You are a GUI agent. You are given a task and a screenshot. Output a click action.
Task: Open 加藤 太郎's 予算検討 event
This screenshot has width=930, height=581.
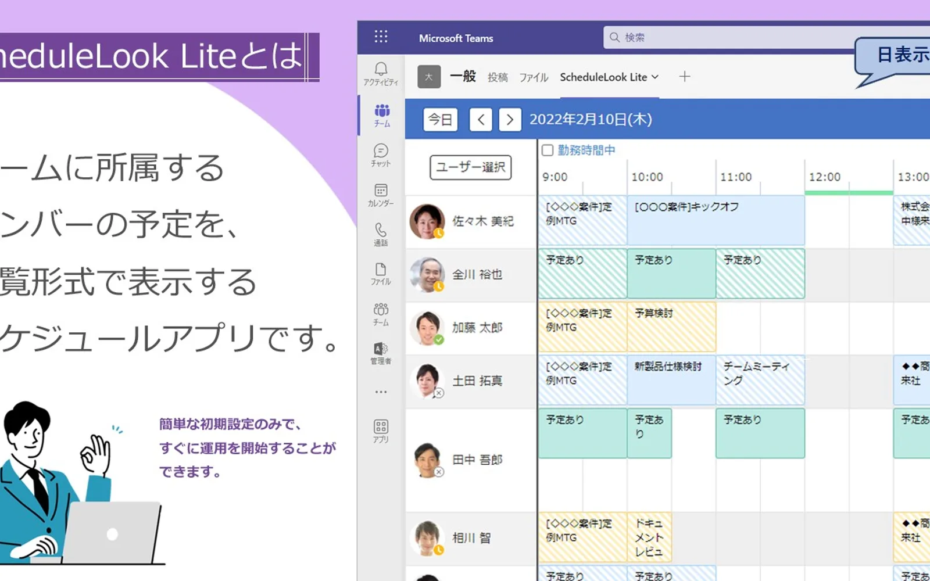pyautogui.click(x=671, y=327)
